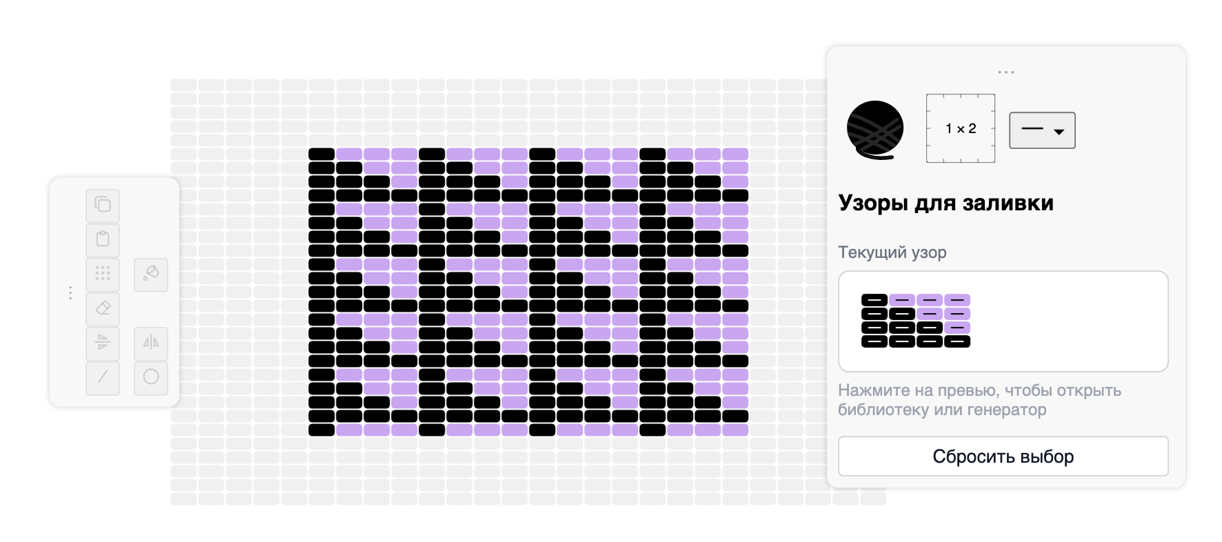Select the circle shape tool

(151, 377)
